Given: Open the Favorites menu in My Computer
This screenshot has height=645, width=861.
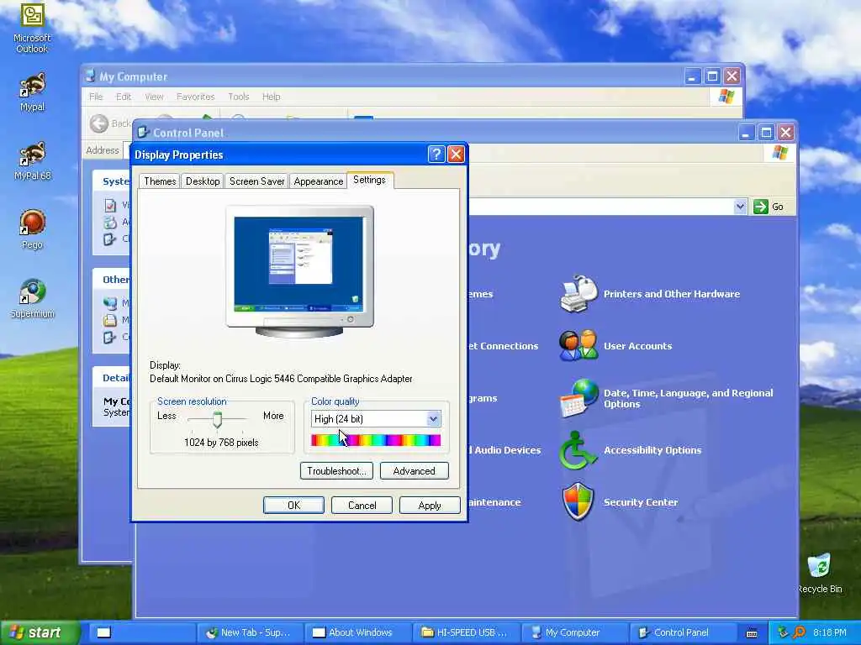Looking at the screenshot, I should pyautogui.click(x=195, y=97).
